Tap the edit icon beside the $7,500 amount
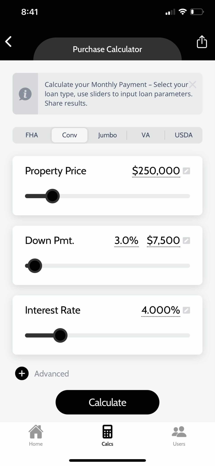The height and width of the screenshot is (466, 215). pos(186,240)
